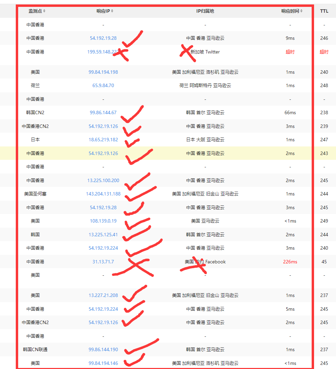Open the IP link 108.139.0.19
The height and width of the screenshot is (369, 336).
[103, 221]
